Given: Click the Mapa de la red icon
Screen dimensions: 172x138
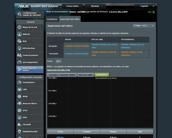Looking at the screenshot, I should (x=19, y=27).
